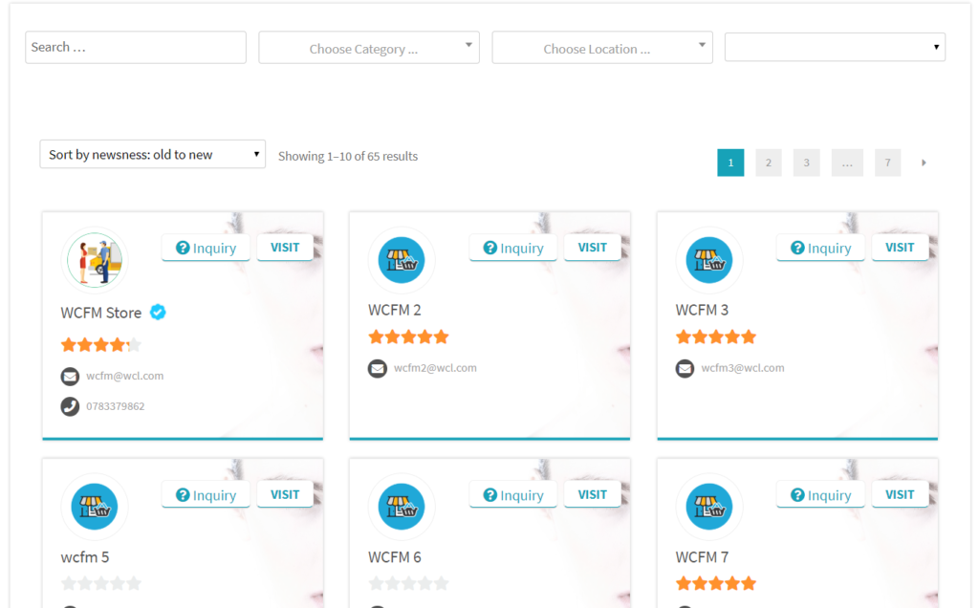
Task: Jump to page 7 of results
Action: coord(888,163)
